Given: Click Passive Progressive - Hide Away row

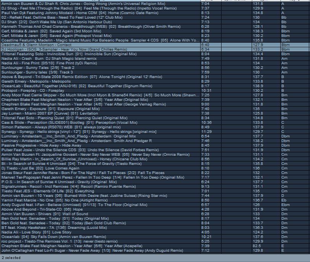Looking at the screenshot, I should tap(155, 145).
